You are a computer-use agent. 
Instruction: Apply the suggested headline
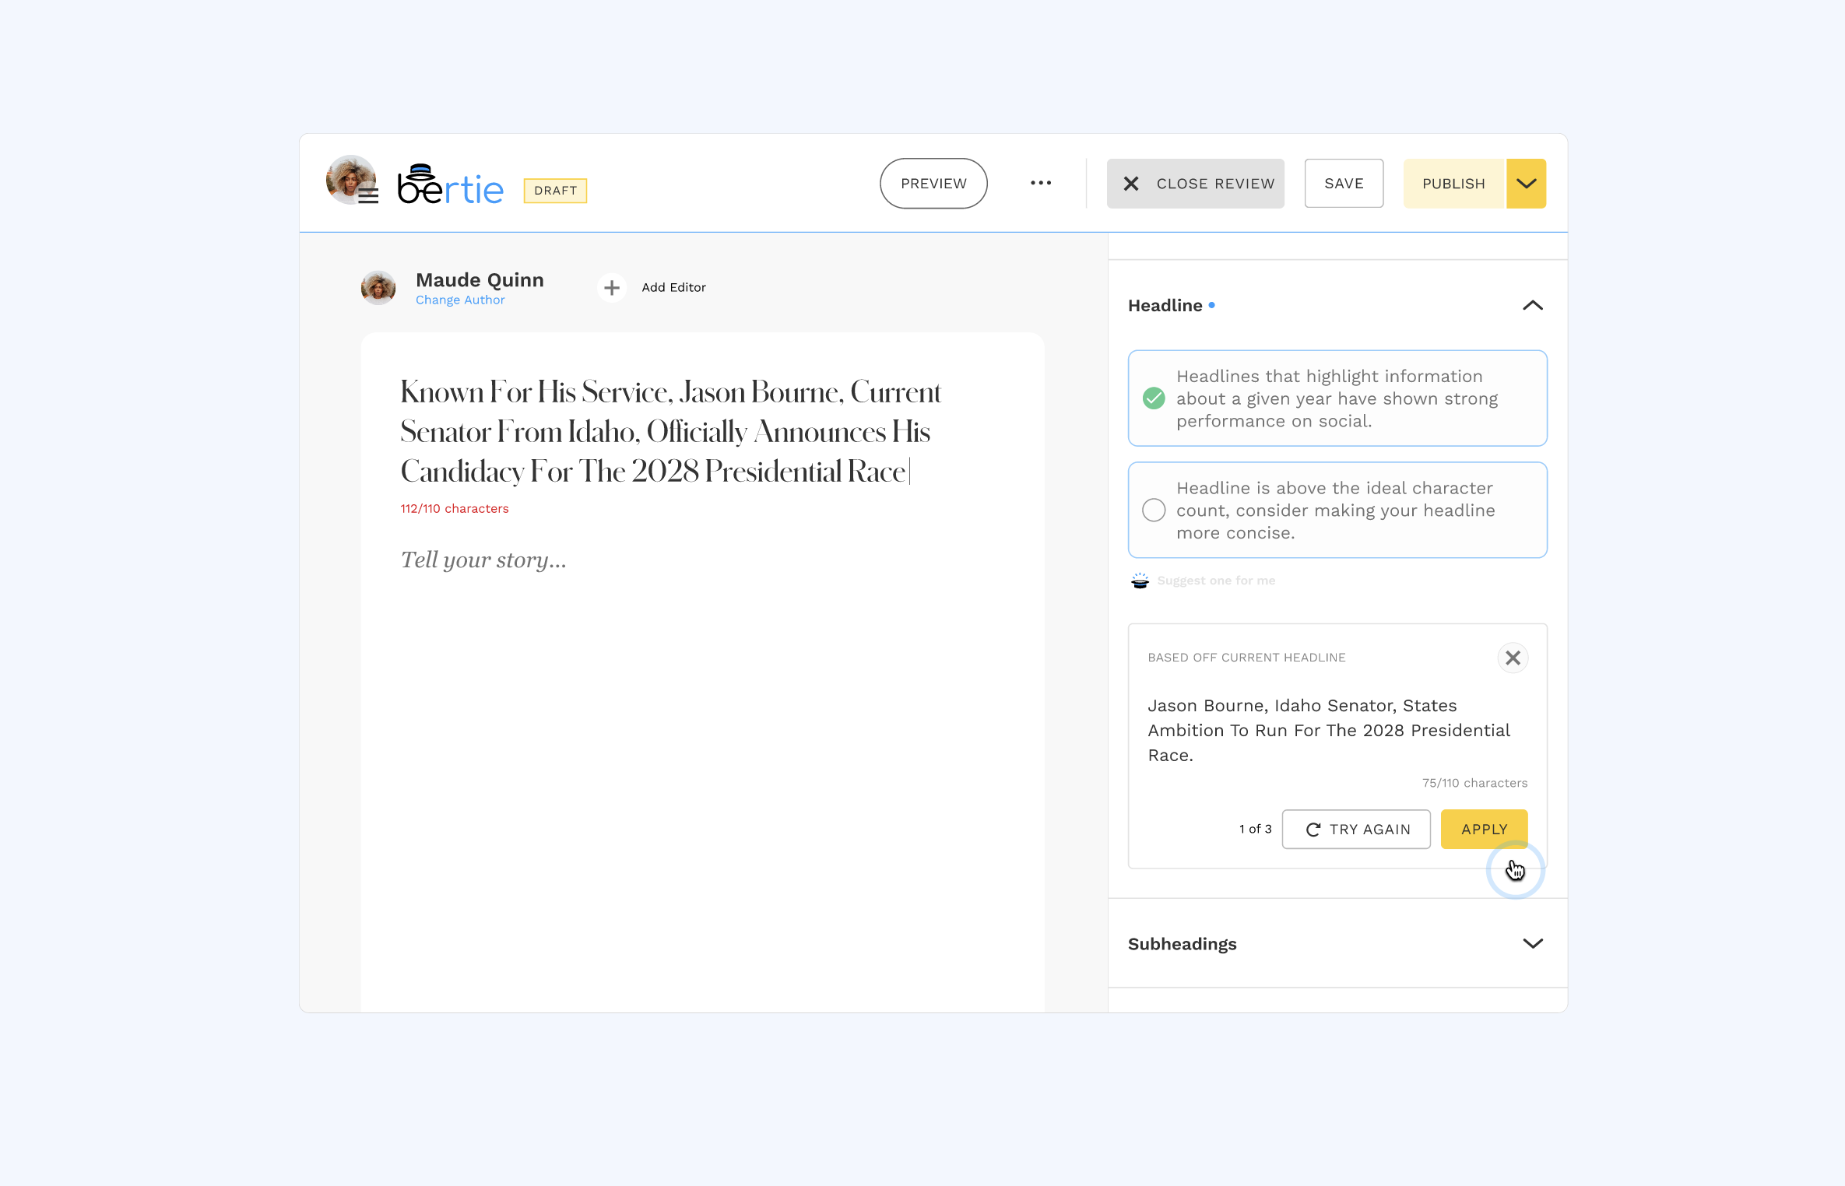tap(1484, 830)
